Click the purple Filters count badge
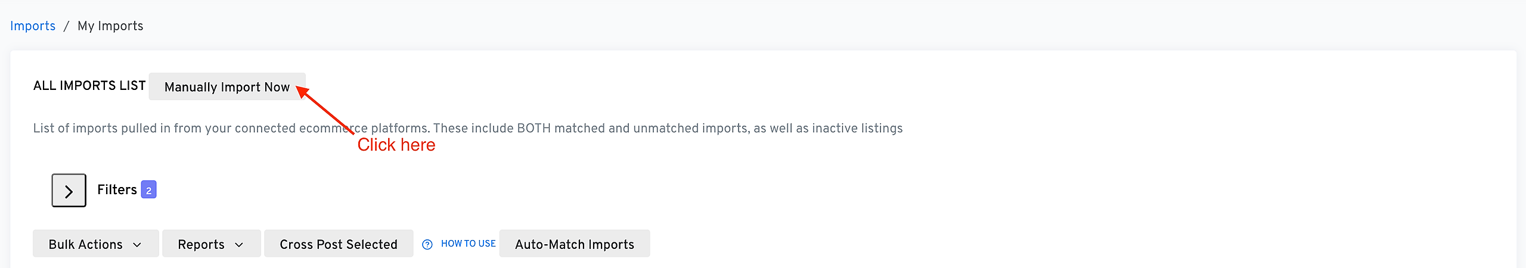This screenshot has width=1526, height=268. click(x=148, y=189)
